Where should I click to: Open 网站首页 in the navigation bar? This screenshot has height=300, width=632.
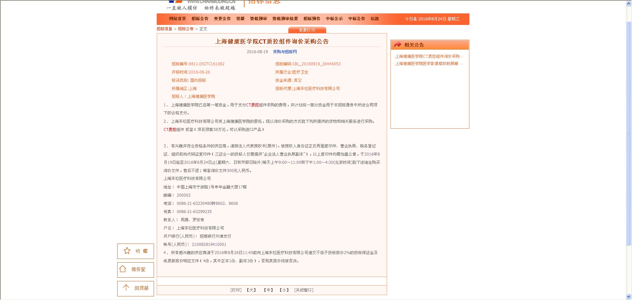tap(177, 19)
